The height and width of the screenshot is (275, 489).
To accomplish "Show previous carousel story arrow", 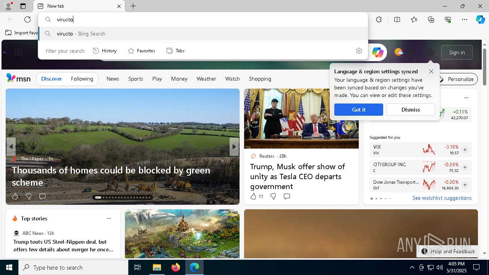I will (11, 147).
